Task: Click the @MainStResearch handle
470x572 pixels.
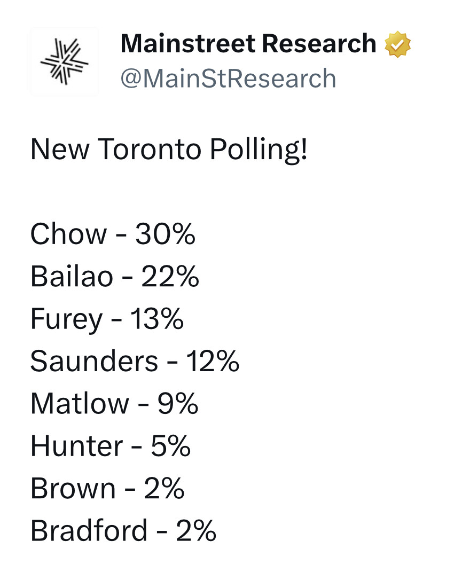Action: click(x=228, y=79)
